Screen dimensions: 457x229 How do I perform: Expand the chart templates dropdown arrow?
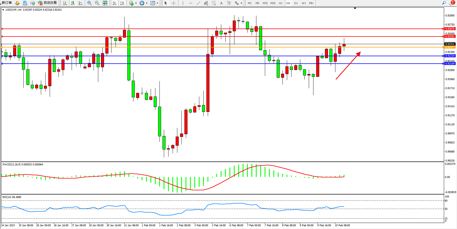click(x=157, y=3)
